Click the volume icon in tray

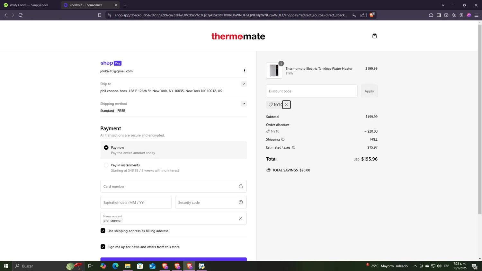pyautogui.click(x=439, y=266)
